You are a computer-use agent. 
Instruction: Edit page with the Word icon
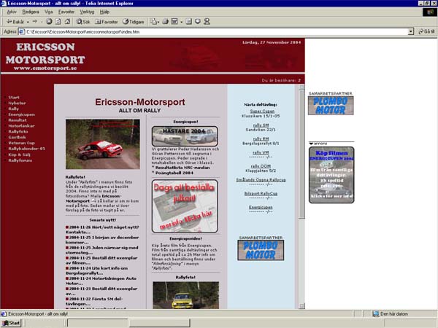[x=174, y=21]
